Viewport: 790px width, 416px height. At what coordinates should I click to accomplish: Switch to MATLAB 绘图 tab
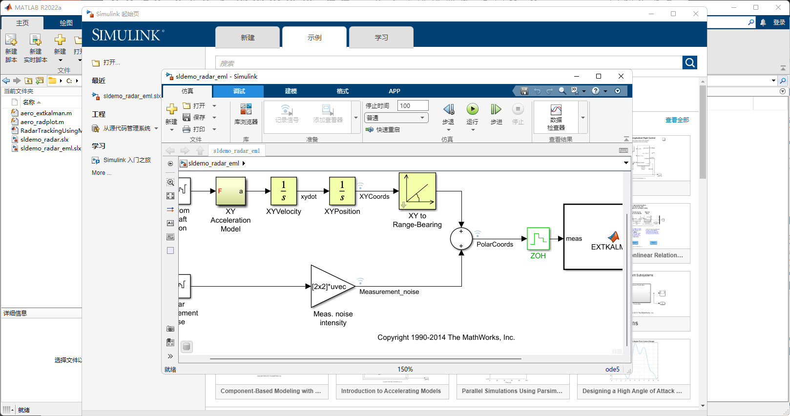tap(66, 23)
